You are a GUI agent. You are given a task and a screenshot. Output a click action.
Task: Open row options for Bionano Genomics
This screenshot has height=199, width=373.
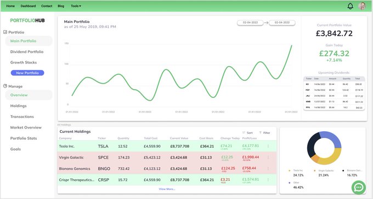click(268, 168)
